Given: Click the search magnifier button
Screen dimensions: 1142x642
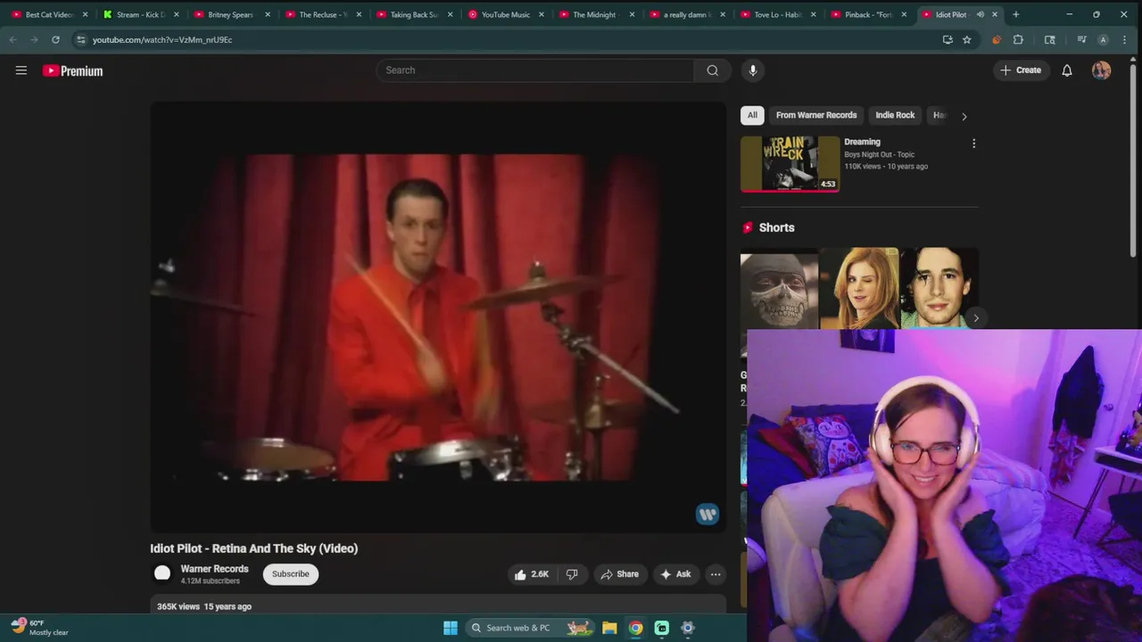Looking at the screenshot, I should [712, 70].
